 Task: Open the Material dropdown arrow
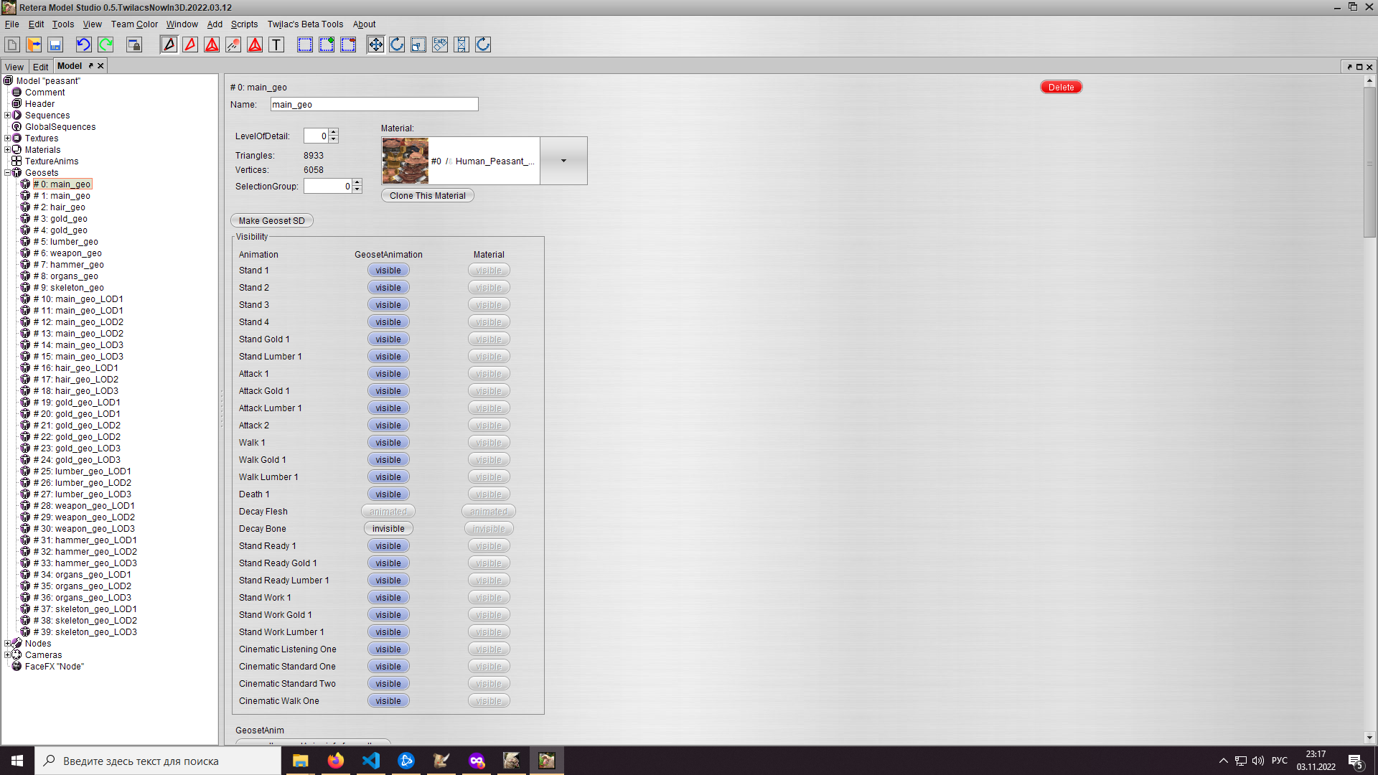[563, 161]
